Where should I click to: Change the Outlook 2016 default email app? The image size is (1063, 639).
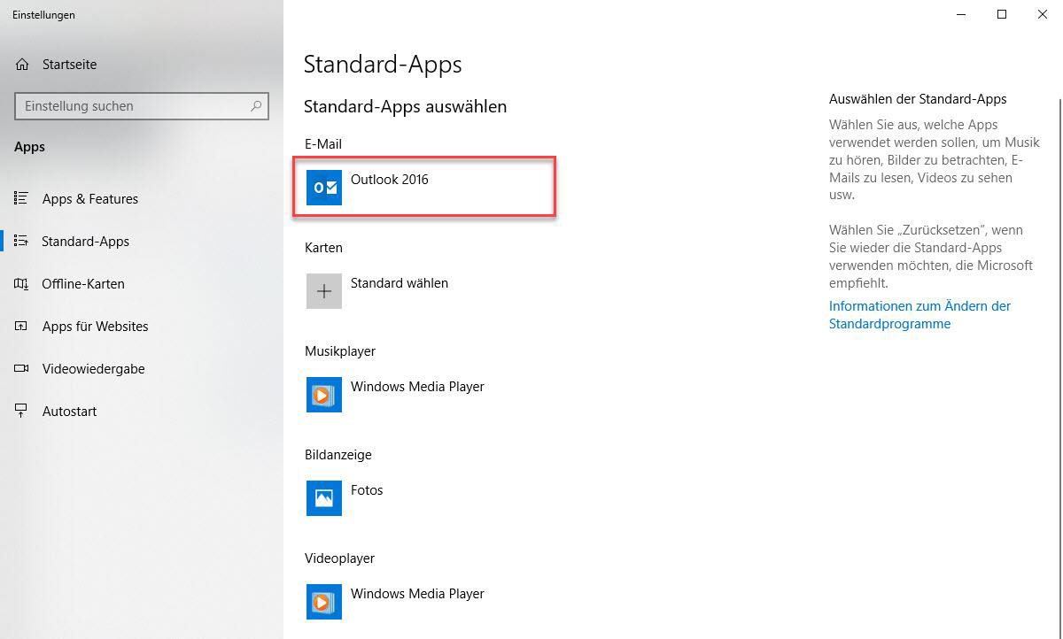[390, 180]
